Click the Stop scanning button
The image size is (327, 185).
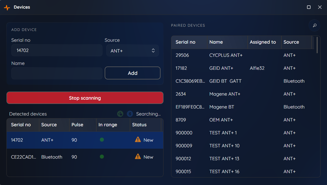coord(85,98)
